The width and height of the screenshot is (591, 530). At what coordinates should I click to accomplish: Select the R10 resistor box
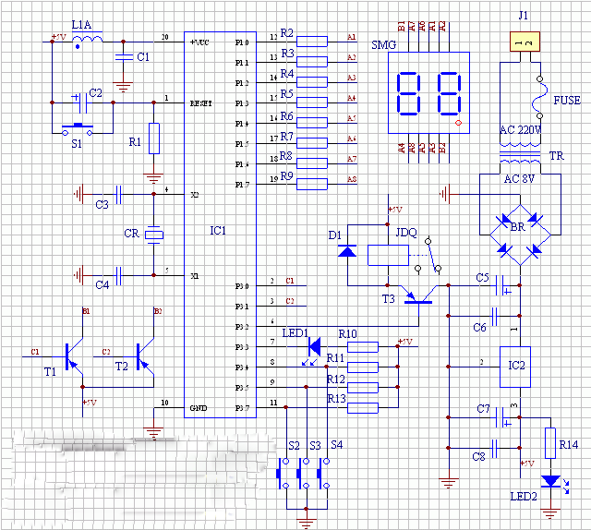[363, 347]
